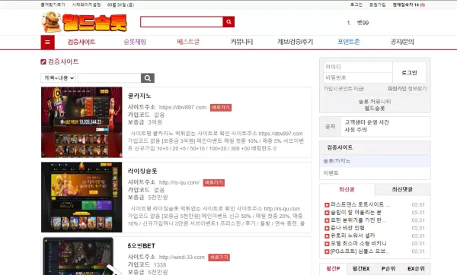This screenshot has width=457, height=275.
Task: Click the new-post icon beside 쥰나 비반 인형
Action: [327, 228]
